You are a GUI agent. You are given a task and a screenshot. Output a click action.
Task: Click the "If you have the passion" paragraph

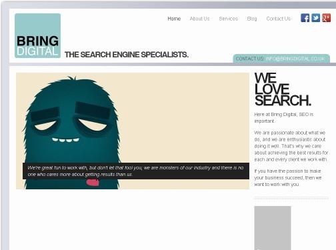pos(288,177)
